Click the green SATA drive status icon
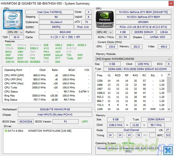Image resolution: width=174 pixels, height=156 pixels. coord(6,131)
